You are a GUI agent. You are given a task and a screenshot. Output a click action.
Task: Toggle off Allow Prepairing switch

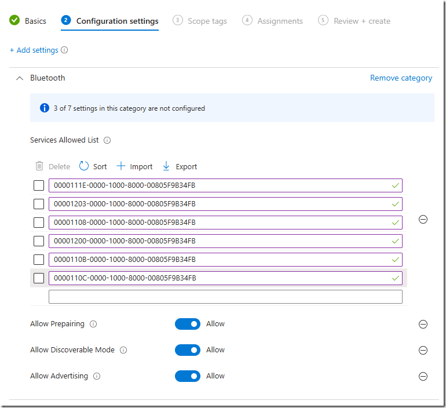click(188, 324)
